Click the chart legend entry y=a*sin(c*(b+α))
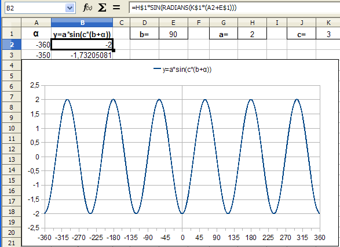The height and width of the screenshot is (247, 340). point(182,70)
